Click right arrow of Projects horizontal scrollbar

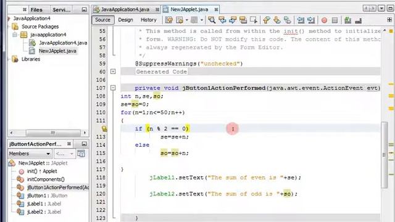coord(85,133)
